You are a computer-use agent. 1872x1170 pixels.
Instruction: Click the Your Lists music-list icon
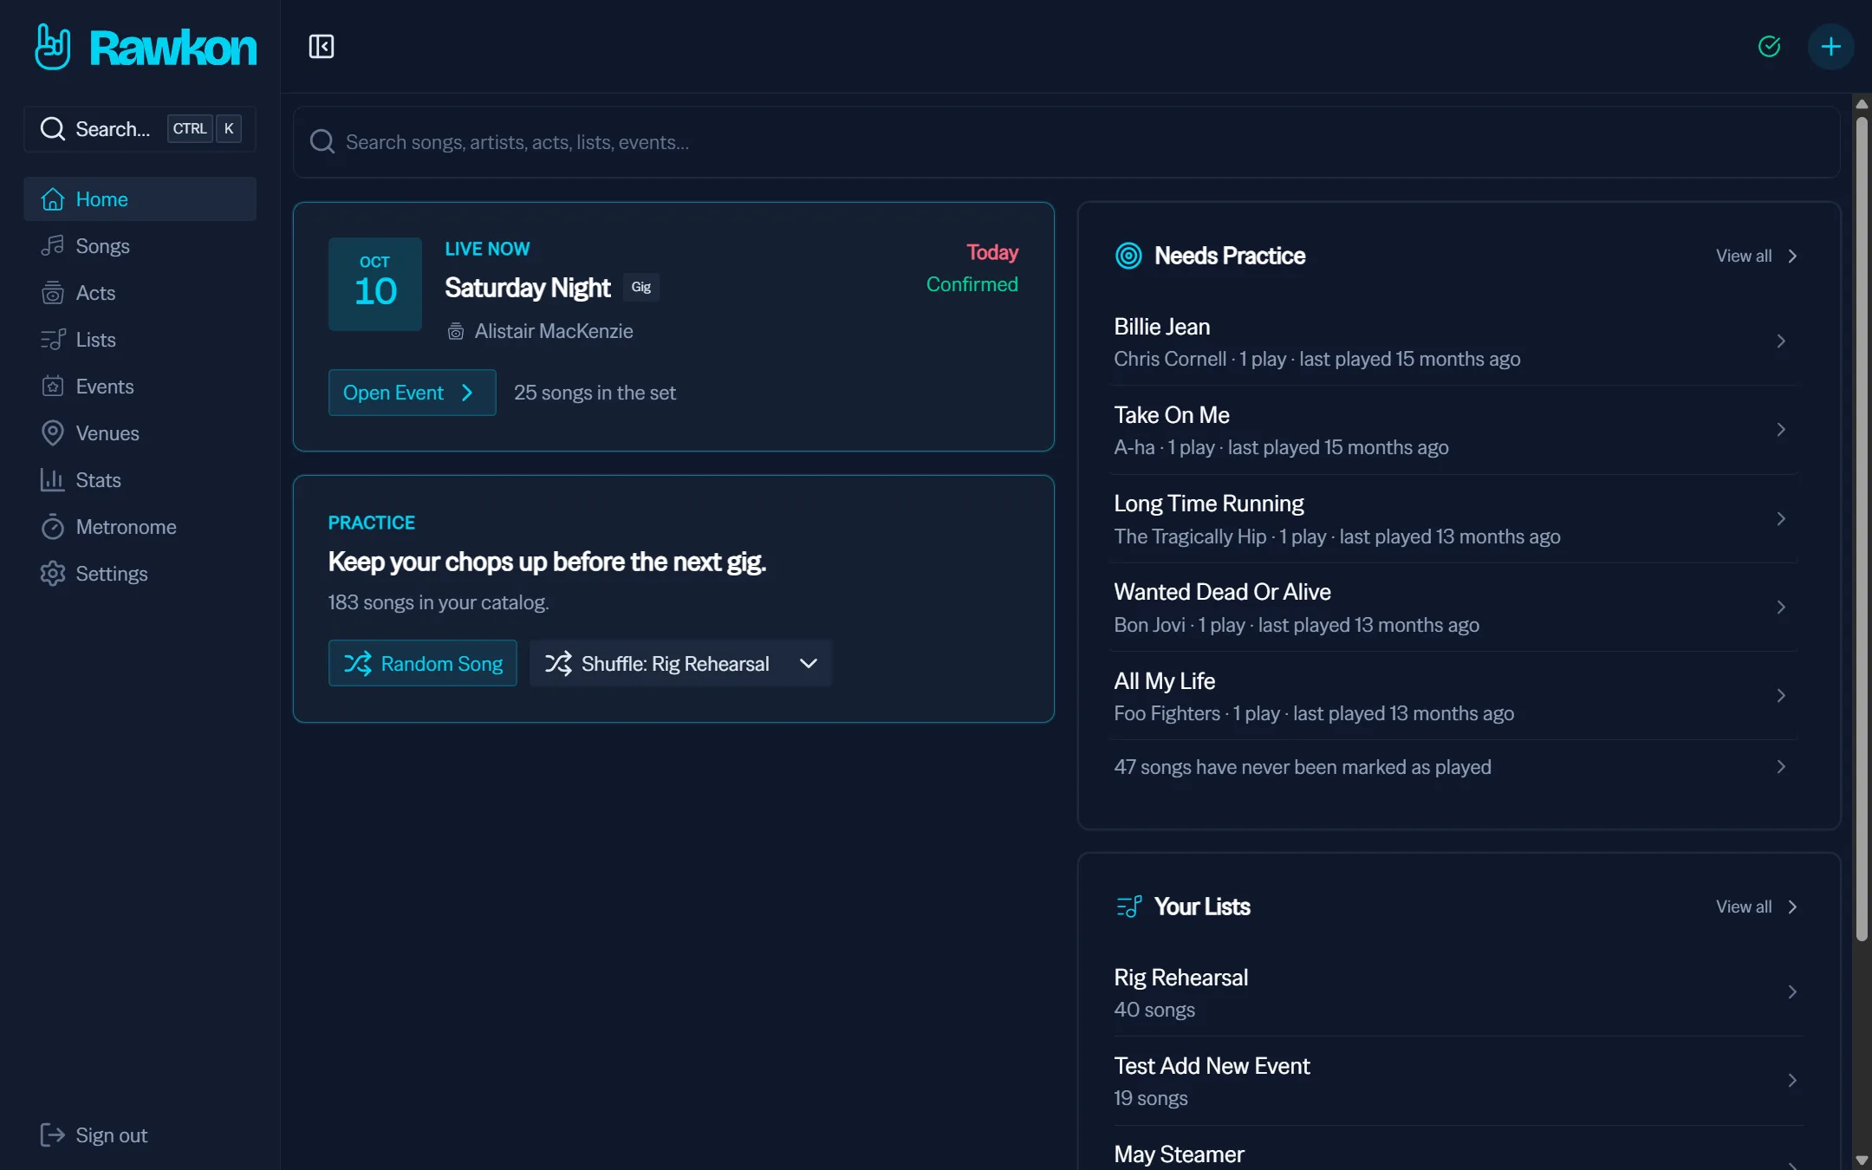tap(1128, 907)
